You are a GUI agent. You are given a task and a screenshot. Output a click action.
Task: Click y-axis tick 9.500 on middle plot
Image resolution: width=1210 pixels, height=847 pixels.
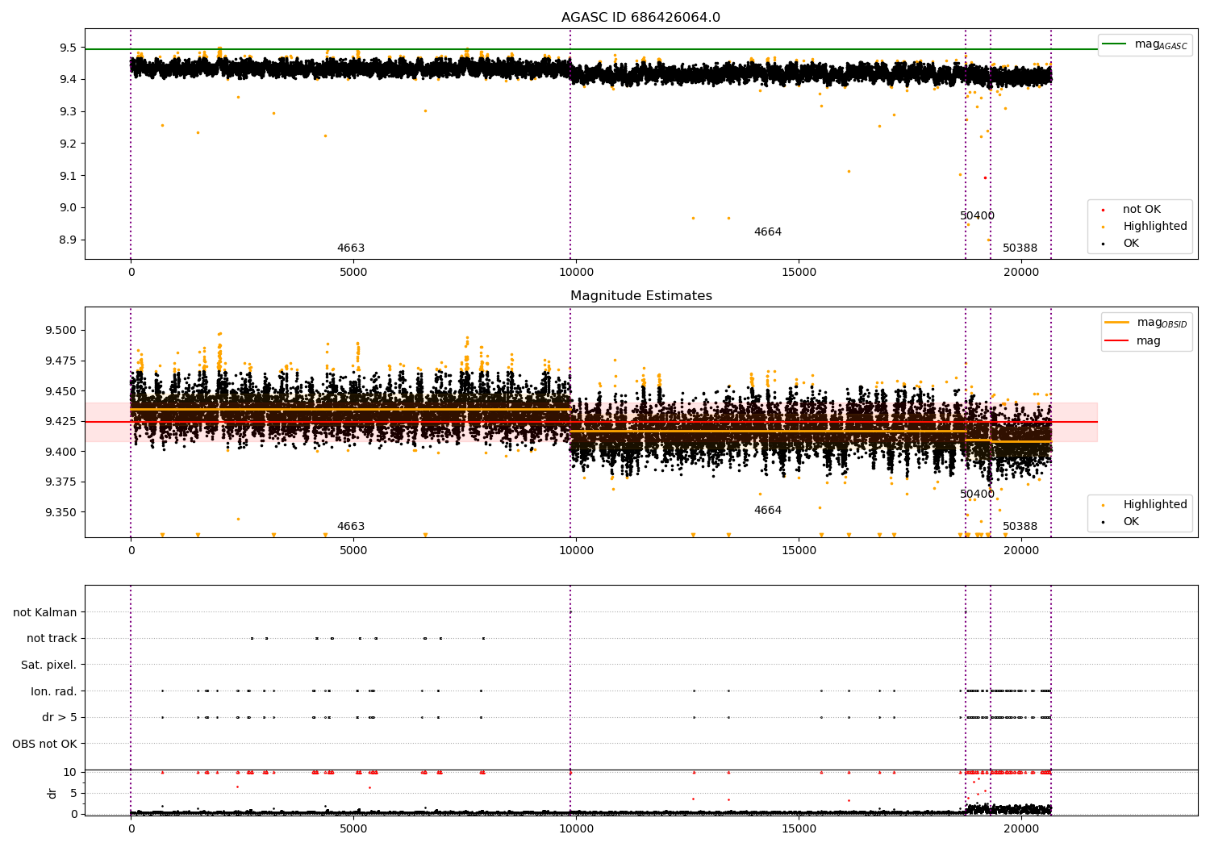tap(61, 330)
